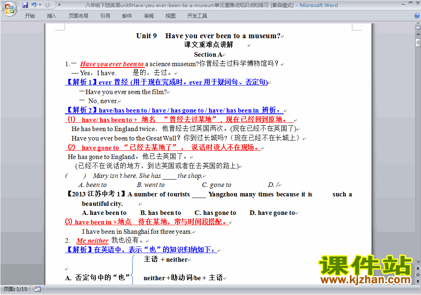
Task: Undo the last action with the blue arrow
Action: click(x=34, y=5)
